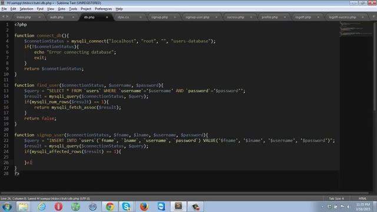Click the taskbar clock and date

pyautogui.click(x=363, y=207)
